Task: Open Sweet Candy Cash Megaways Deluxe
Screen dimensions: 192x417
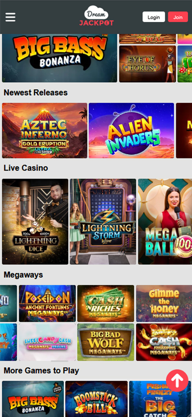Action: click(47, 342)
